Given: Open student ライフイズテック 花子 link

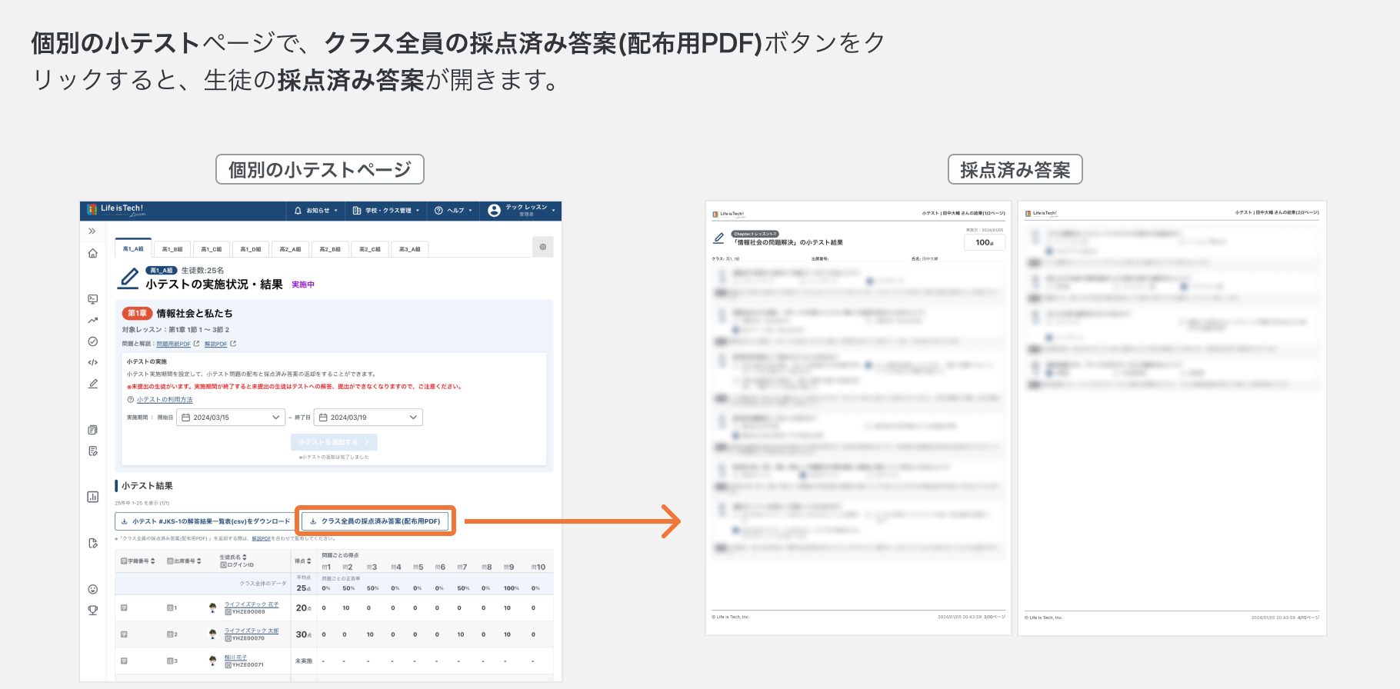Looking at the screenshot, I should click(x=252, y=604).
